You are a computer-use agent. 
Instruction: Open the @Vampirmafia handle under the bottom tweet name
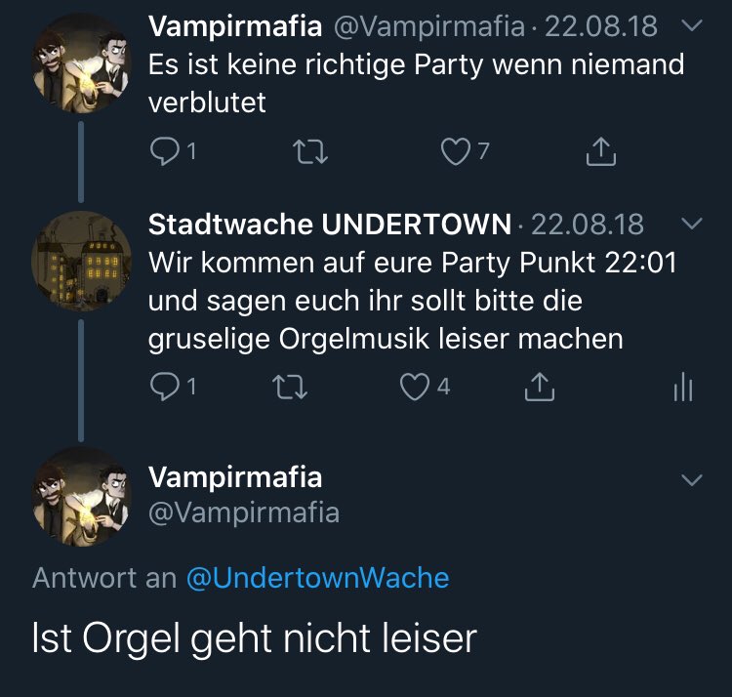pos(243,512)
